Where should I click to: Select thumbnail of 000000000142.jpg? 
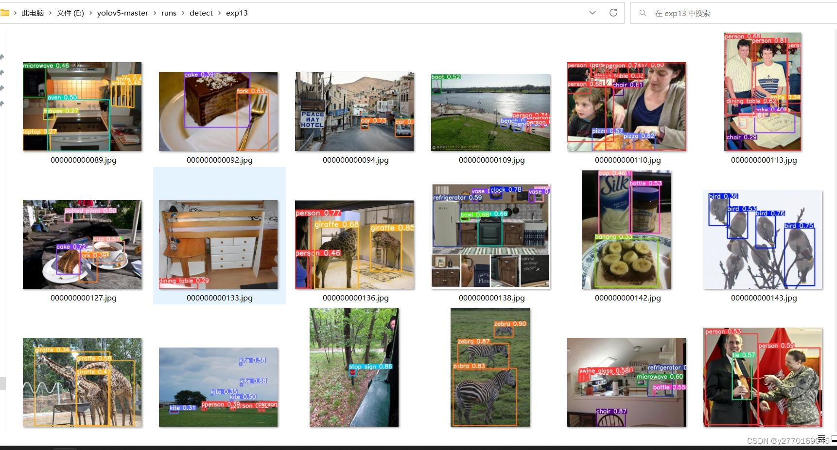pos(627,230)
